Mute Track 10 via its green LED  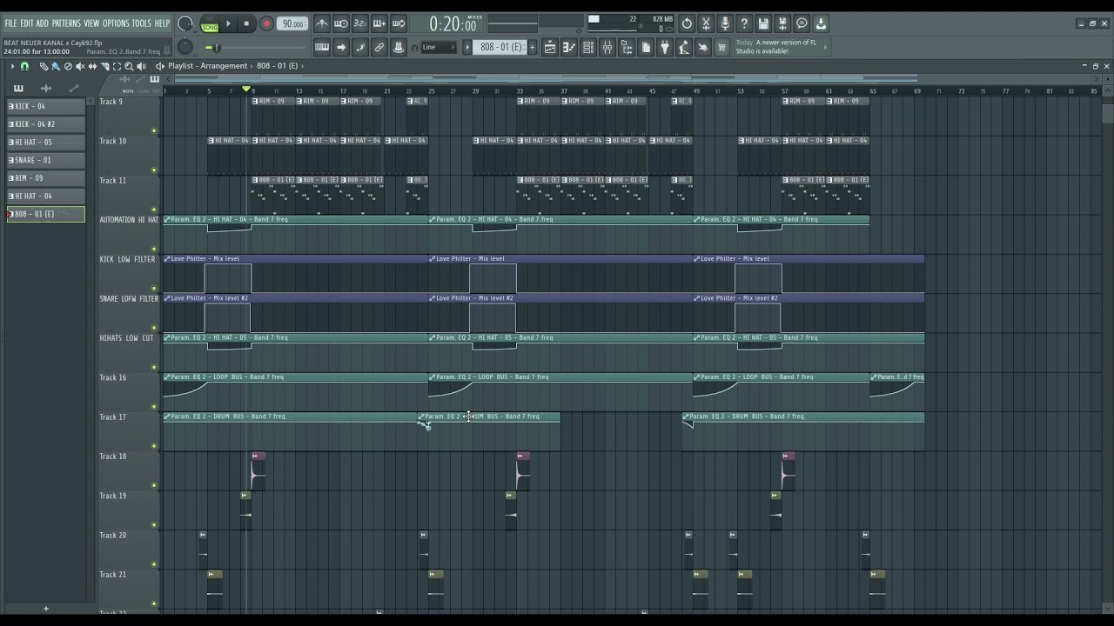[x=154, y=170]
